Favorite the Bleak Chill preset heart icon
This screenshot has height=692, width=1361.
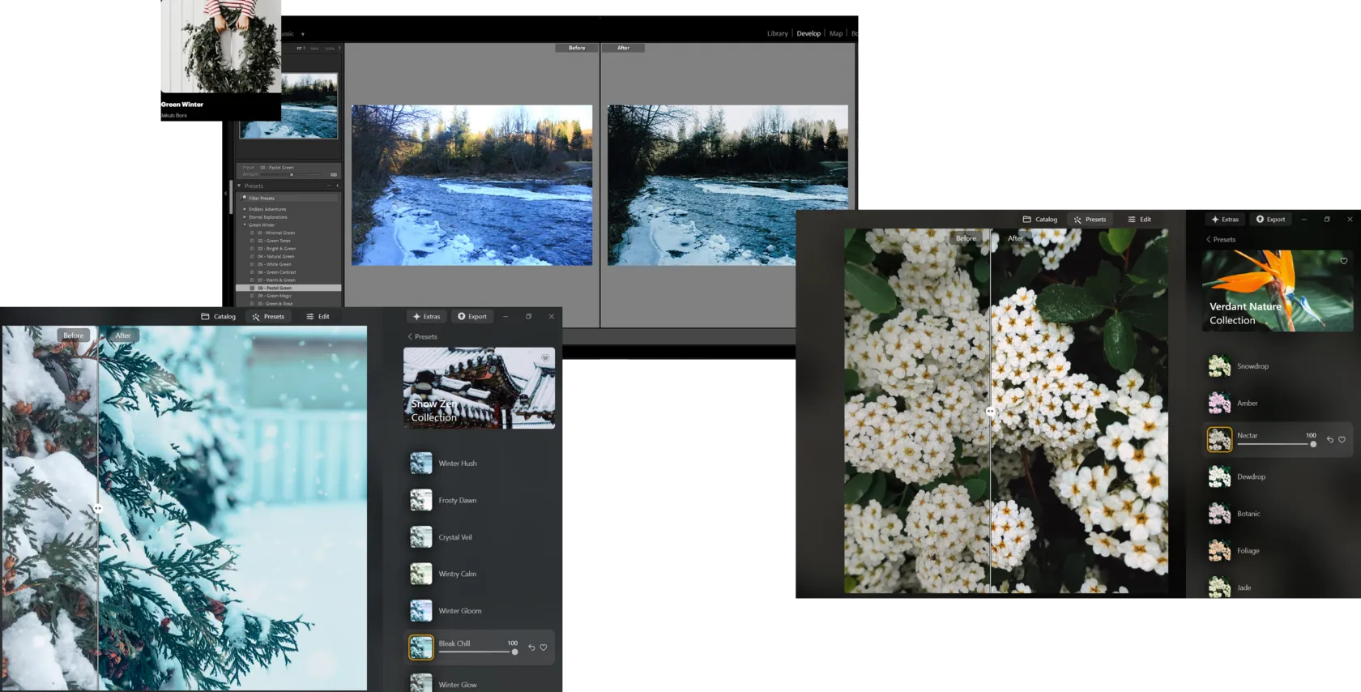pyautogui.click(x=544, y=647)
